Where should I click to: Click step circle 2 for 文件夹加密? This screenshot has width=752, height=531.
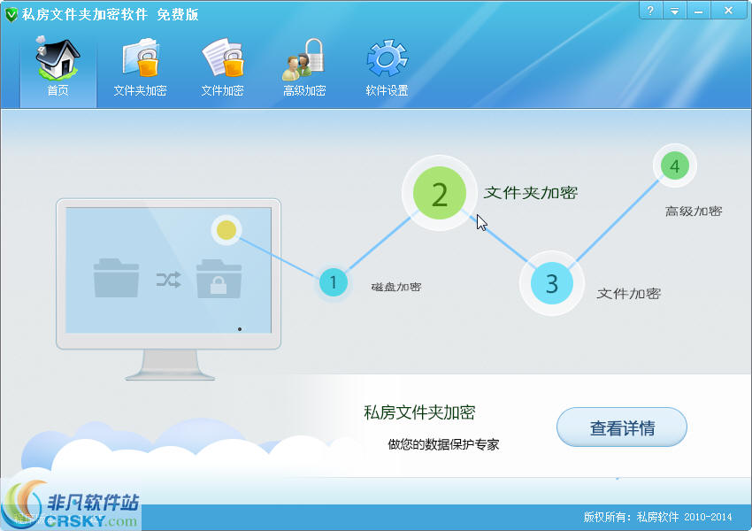tap(440, 194)
